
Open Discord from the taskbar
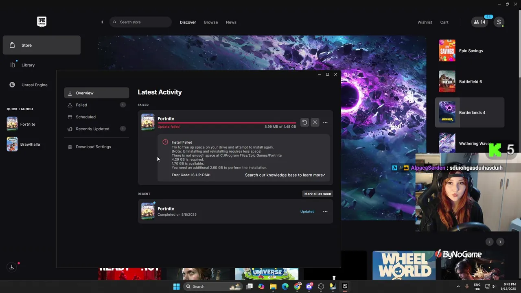[x=309, y=286]
